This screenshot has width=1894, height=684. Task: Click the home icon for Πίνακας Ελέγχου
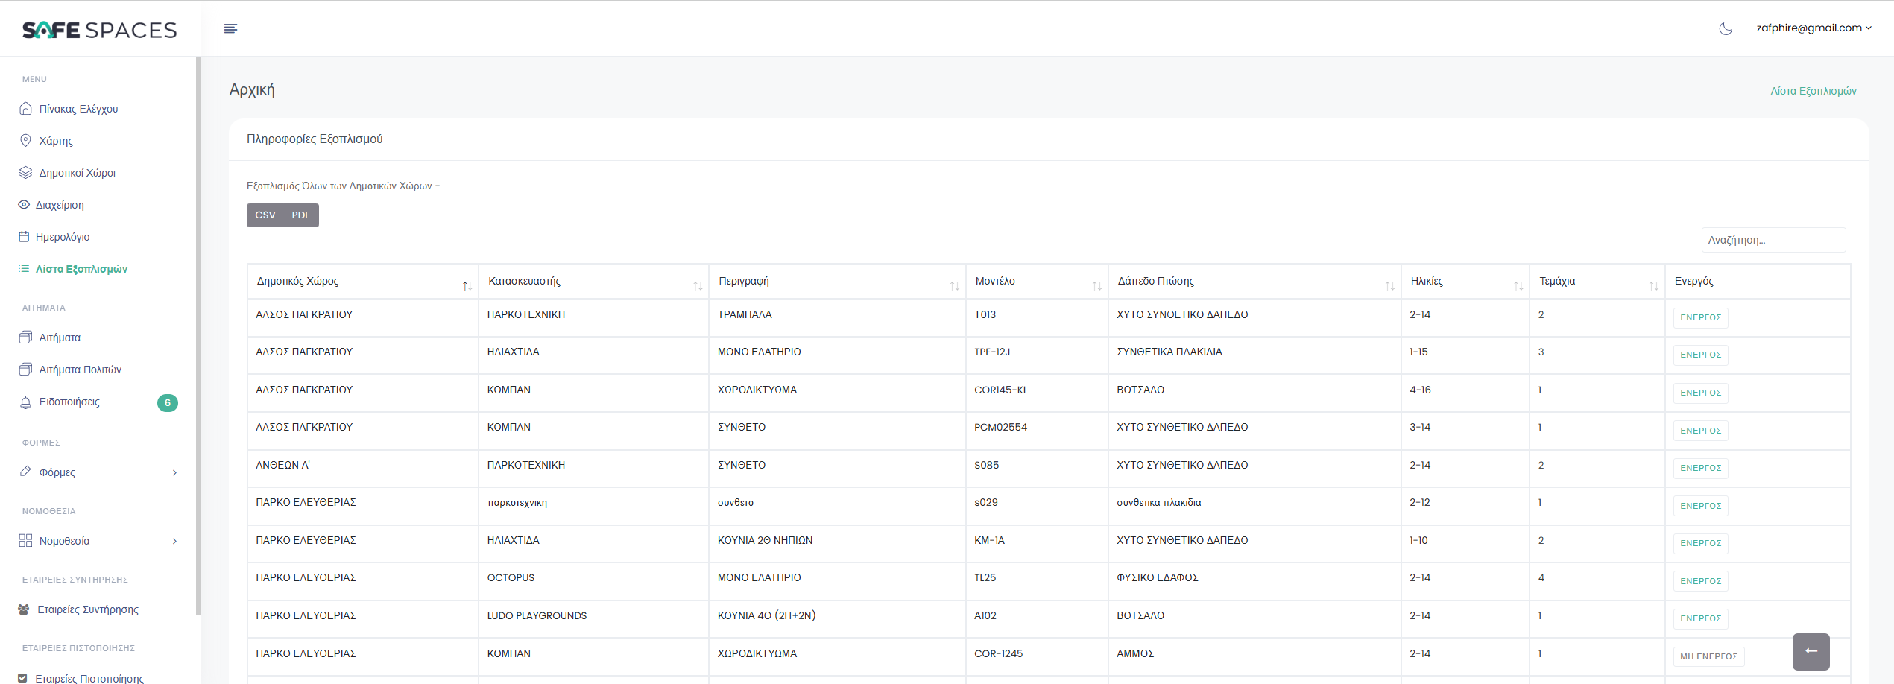(25, 109)
